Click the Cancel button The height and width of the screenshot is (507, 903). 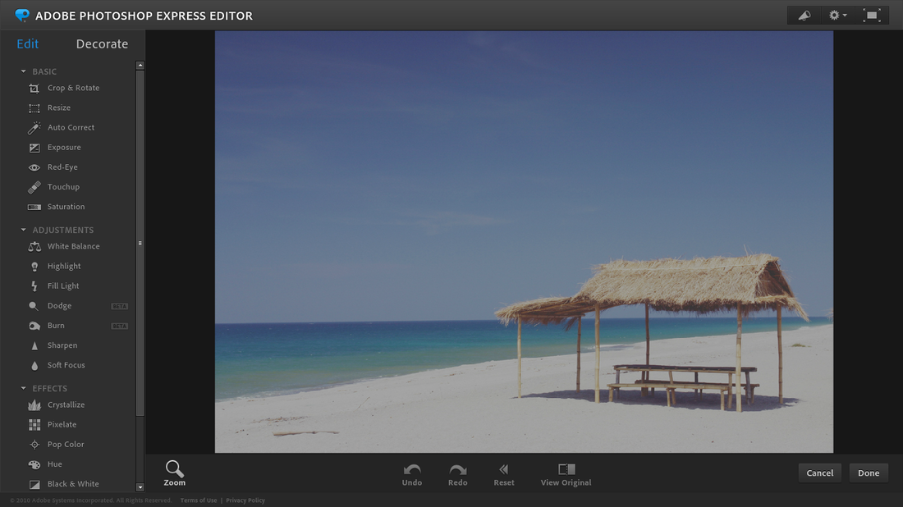819,473
